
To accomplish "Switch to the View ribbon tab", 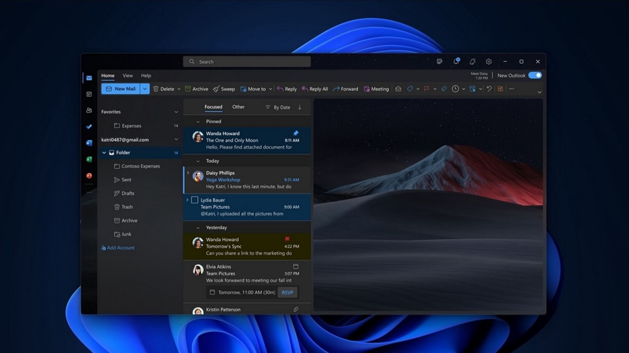I will coord(127,76).
